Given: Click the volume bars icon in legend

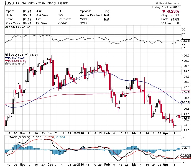Looking at the screenshot, I should pos(6,63).
